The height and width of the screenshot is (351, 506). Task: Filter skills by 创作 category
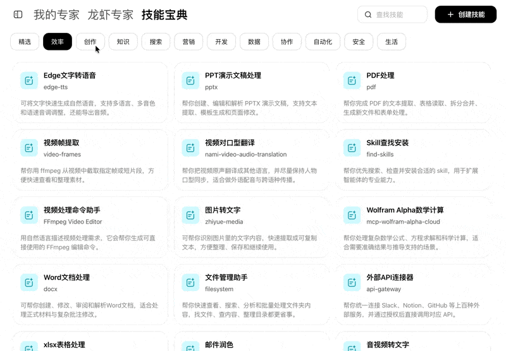(90, 42)
